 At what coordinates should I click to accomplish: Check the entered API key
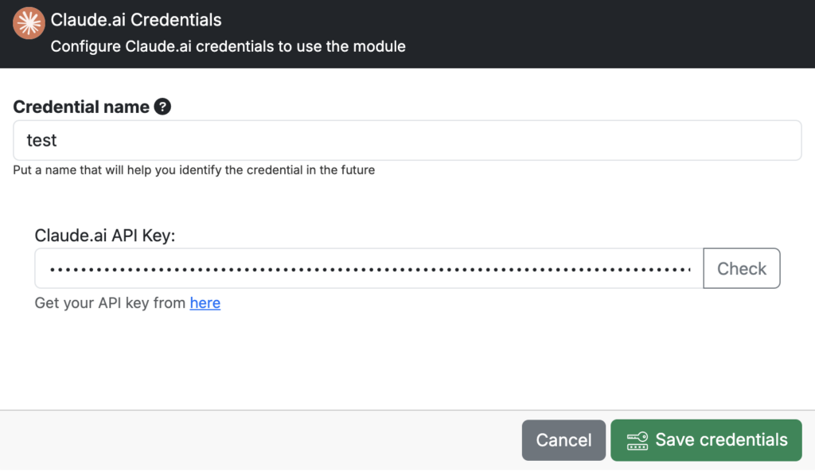coord(742,269)
